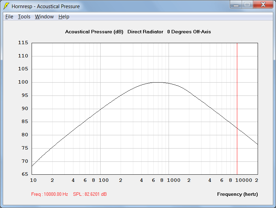Screen dimensions: 276x208
Task: Click the 65 value on the vertical axis
Action: [25, 174]
